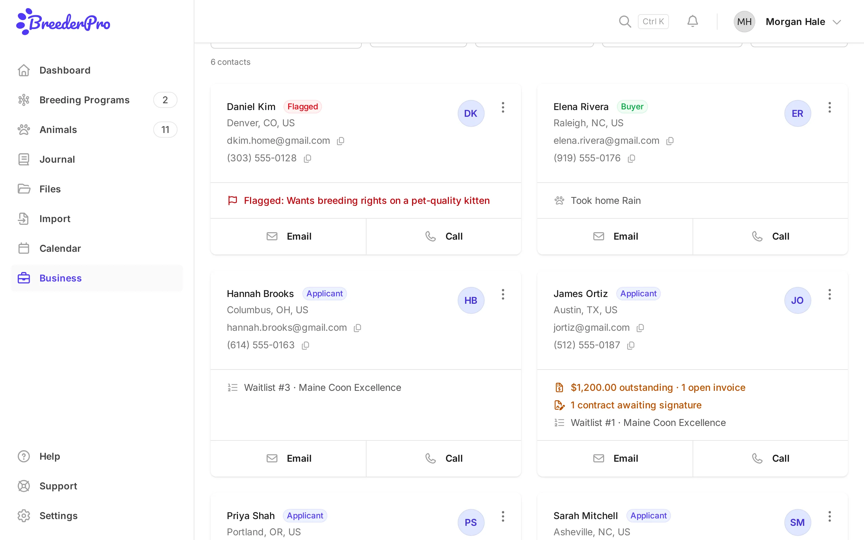Open the Journal page
Screen dimensions: 864x540
pos(97,159)
